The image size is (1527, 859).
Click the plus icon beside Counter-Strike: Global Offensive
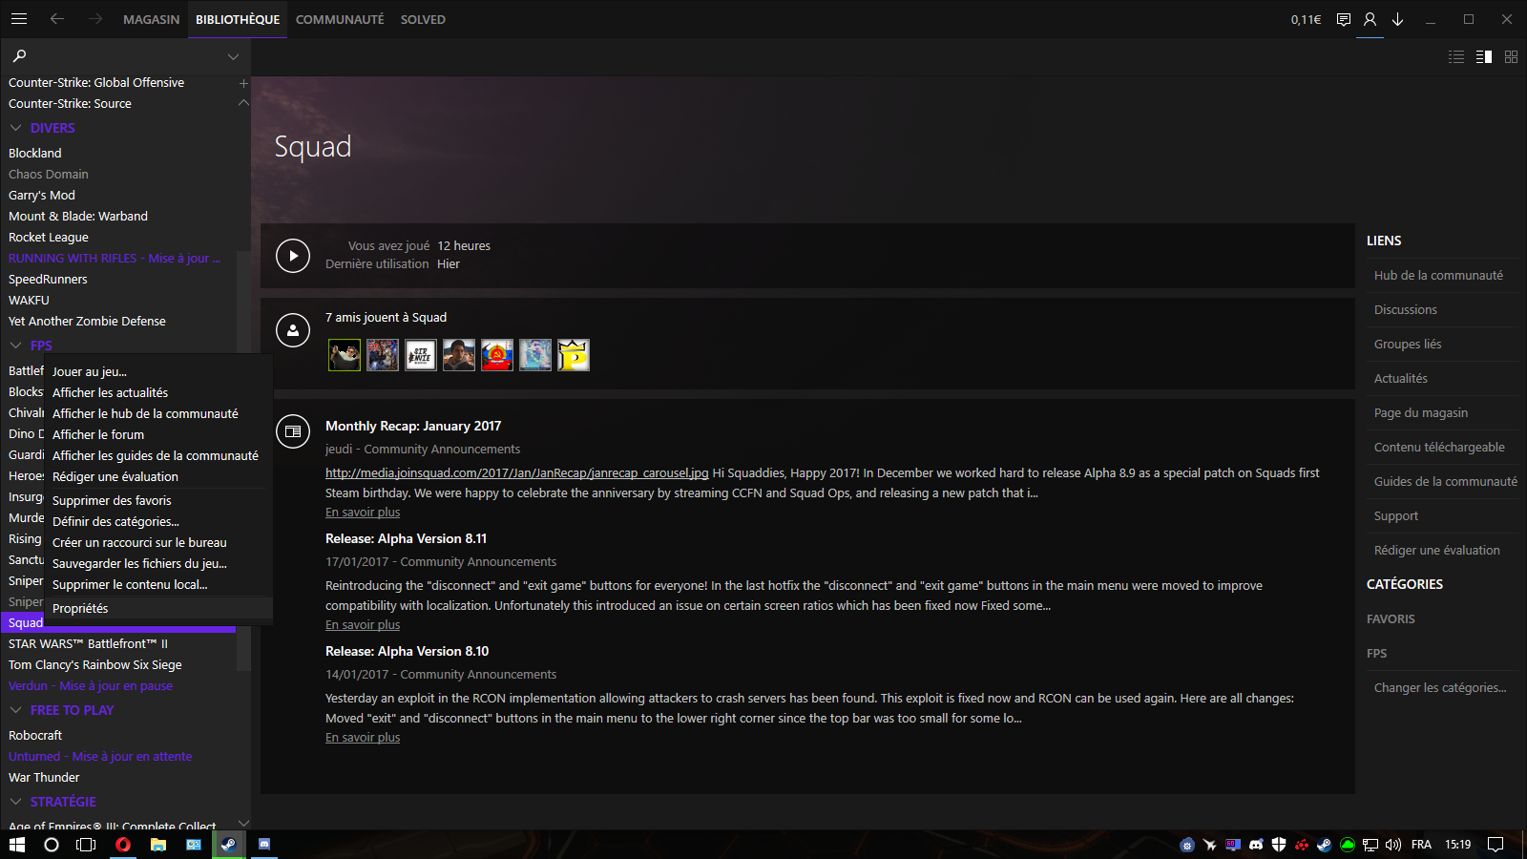pyautogui.click(x=243, y=83)
